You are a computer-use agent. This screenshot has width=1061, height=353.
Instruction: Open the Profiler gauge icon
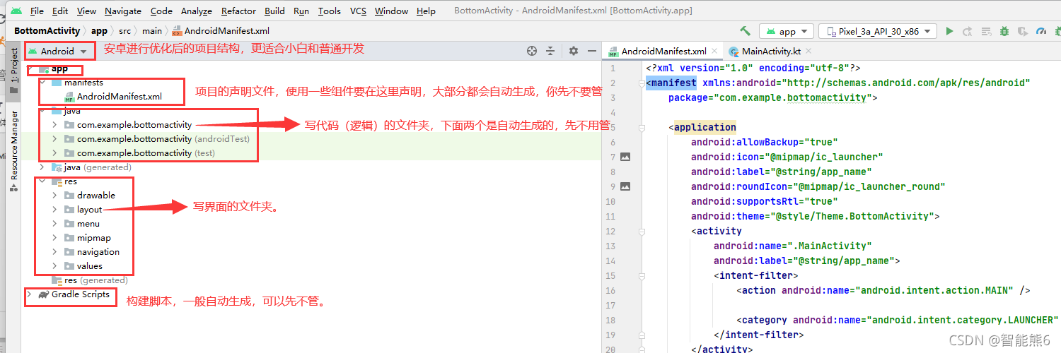[1040, 31]
